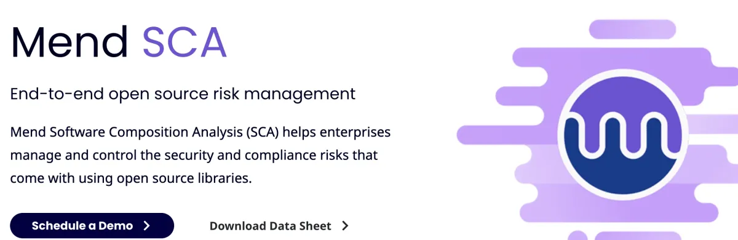Open the Download Data Sheet link
Viewport: 738px width, 240px height.
[271, 226]
